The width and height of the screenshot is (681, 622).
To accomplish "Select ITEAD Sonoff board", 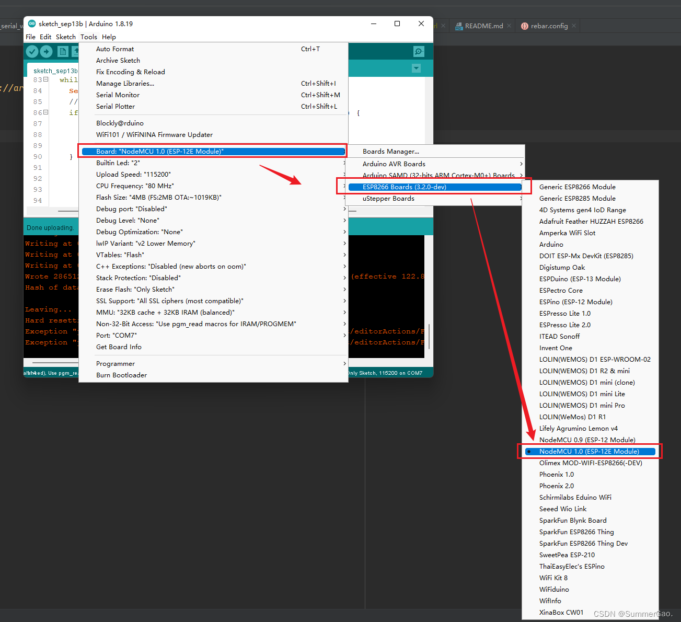I will click(x=590, y=337).
